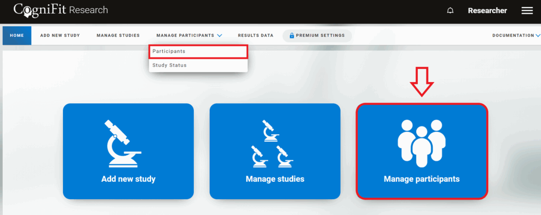Click the 'Manage participants' card label
541x215 pixels.
[x=421, y=179]
